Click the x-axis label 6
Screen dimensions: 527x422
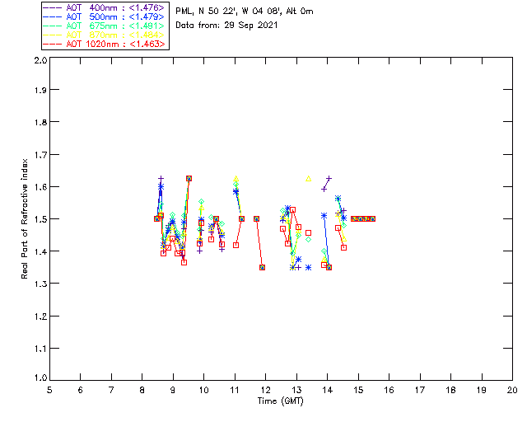click(81, 390)
